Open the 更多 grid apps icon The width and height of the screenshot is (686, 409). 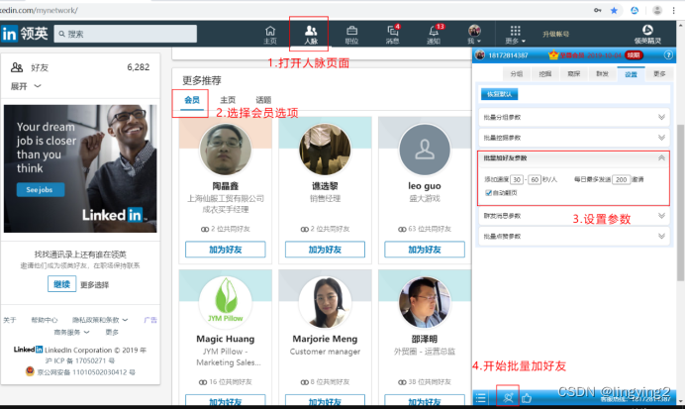pos(515,31)
